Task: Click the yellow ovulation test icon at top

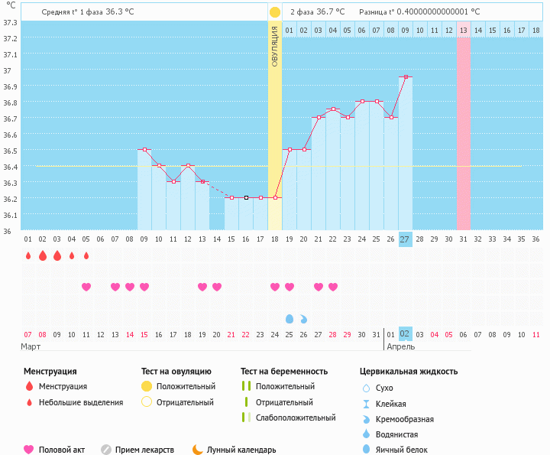Action: 274,12
